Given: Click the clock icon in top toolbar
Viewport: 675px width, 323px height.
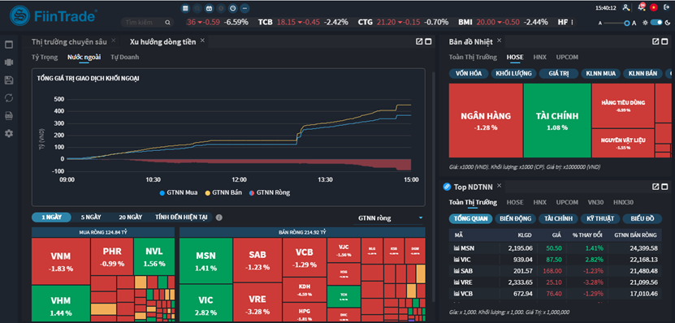Looking at the screenshot, I should coord(233,8).
